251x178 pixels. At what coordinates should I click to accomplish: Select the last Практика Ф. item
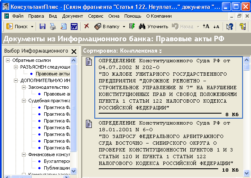point(57,148)
